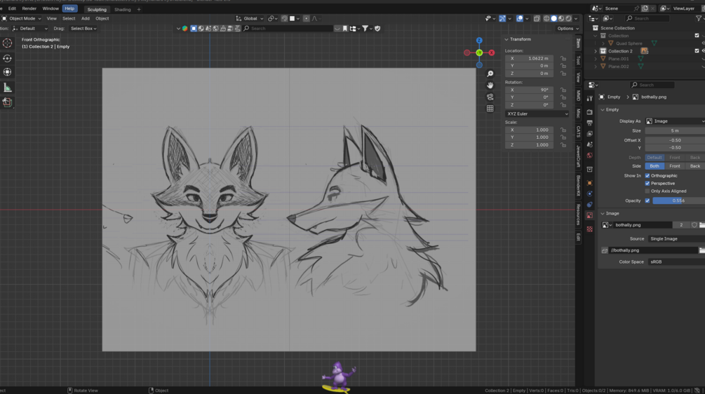
Task: Click the Location X value field
Action: coord(529,58)
